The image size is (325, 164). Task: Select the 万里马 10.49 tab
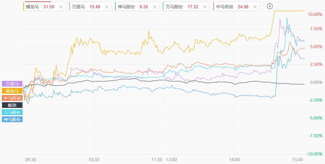coord(86,7)
